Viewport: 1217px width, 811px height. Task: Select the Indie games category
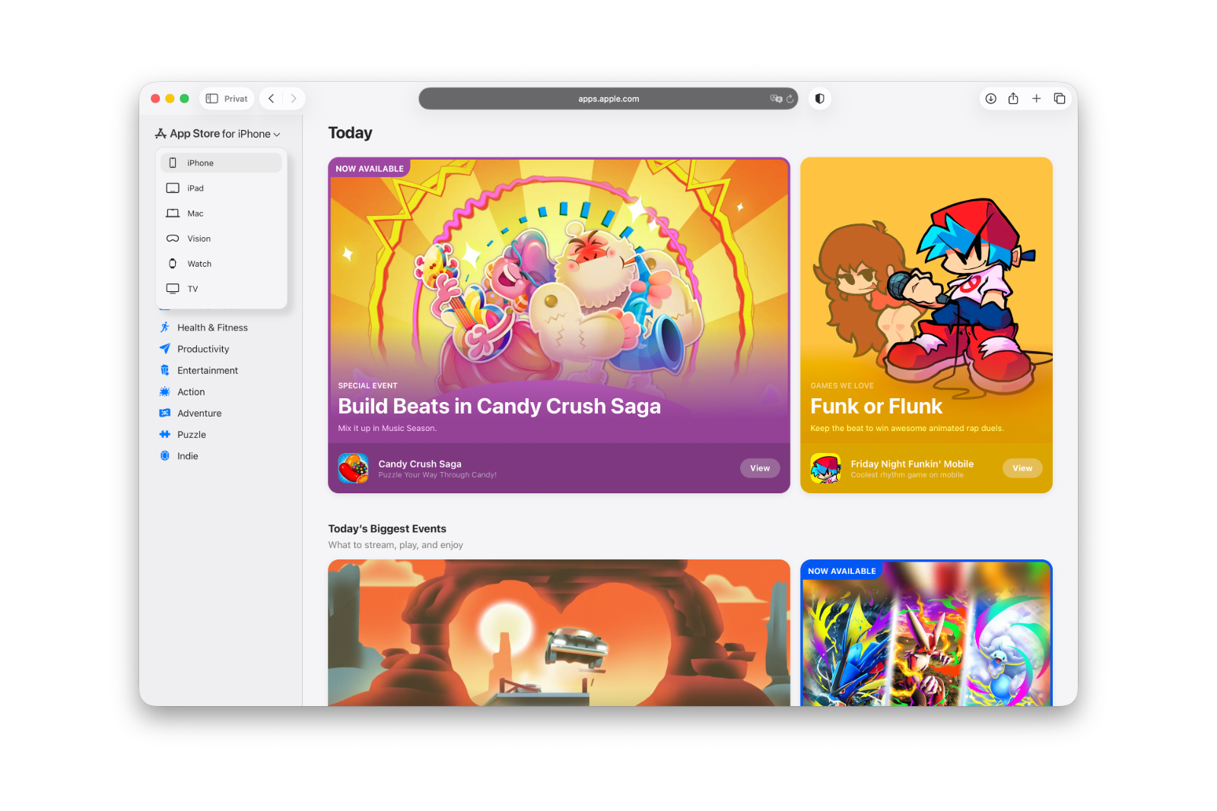pos(187,455)
